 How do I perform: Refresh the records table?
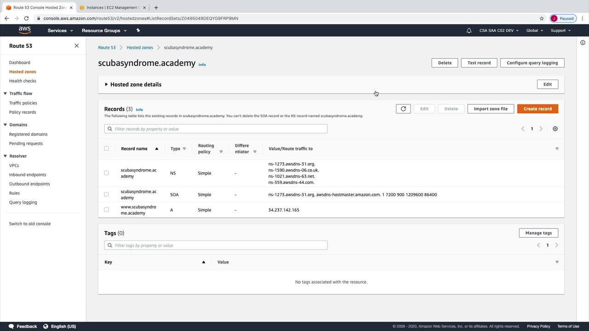403,109
